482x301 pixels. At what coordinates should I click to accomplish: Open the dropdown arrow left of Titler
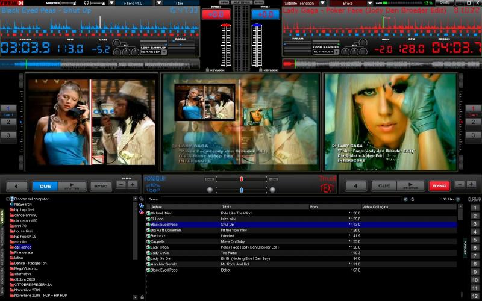point(159,3)
